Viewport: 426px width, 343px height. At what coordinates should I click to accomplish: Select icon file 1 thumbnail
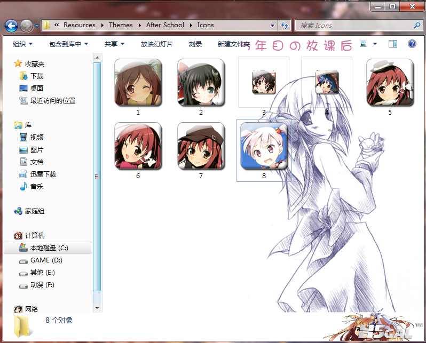(138, 82)
